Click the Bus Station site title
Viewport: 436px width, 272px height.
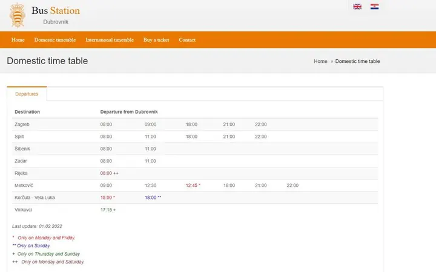(x=56, y=10)
